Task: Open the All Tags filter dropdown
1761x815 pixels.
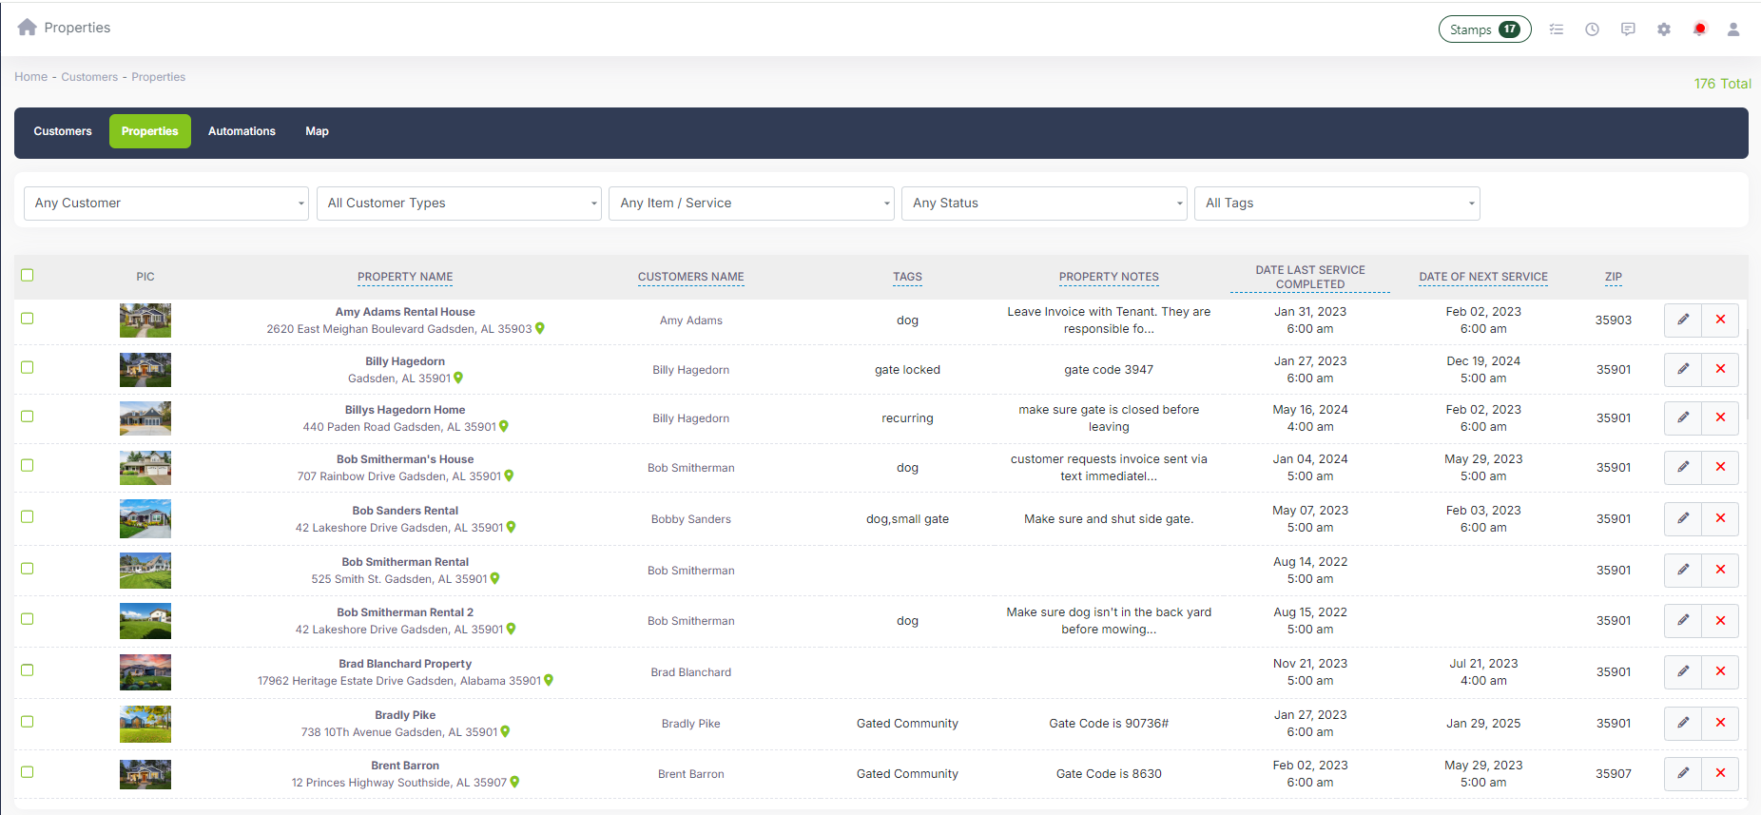Action: tap(1336, 204)
